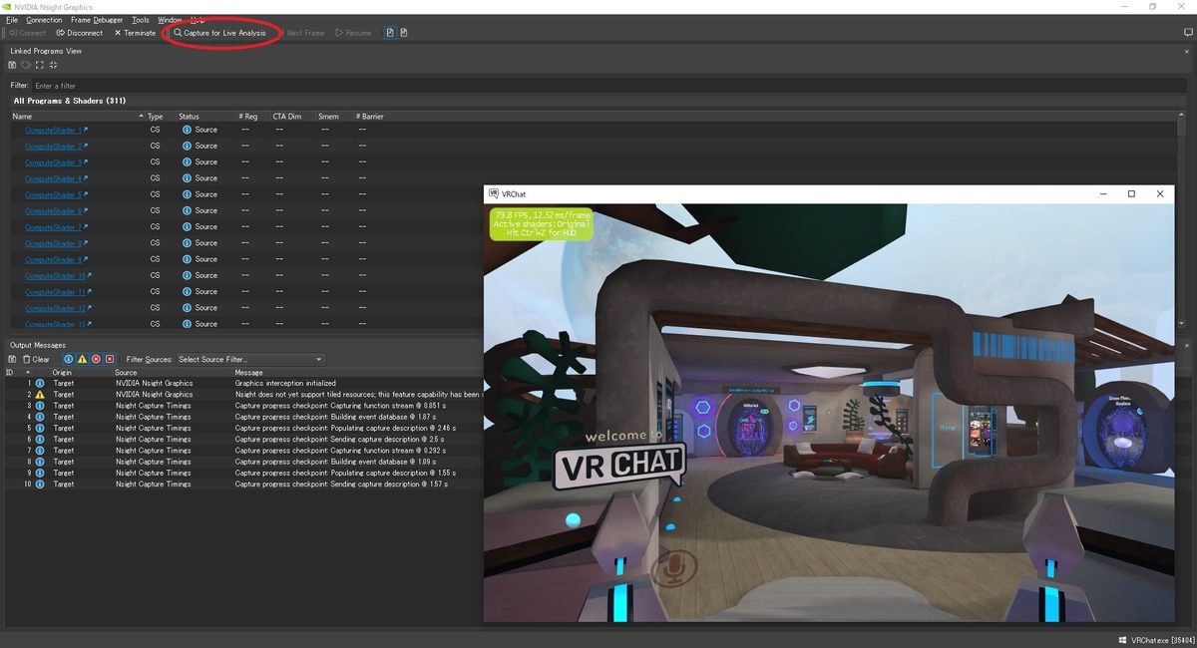1197x648 pixels.
Task: Open the Tools menu
Action: [x=141, y=20]
